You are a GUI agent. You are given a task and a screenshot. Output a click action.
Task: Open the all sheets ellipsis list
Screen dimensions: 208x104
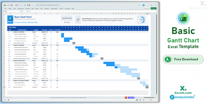10,98
